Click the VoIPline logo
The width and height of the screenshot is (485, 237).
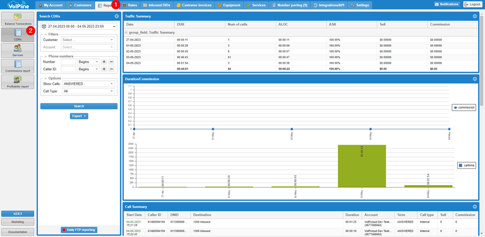18,5
